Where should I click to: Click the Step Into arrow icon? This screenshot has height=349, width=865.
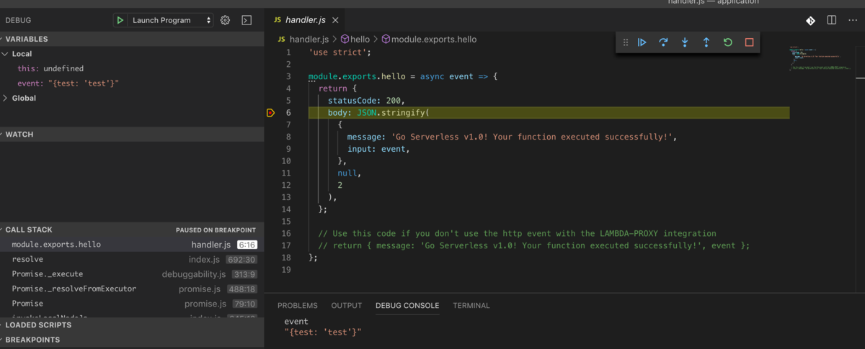point(685,42)
